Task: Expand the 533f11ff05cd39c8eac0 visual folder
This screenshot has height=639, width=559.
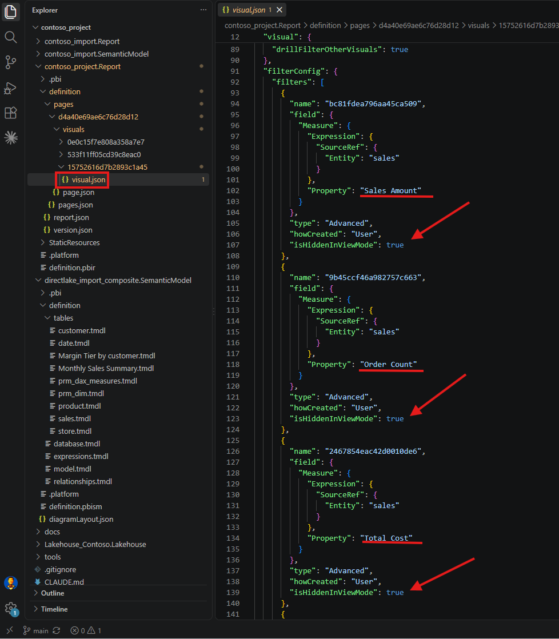Action: [x=104, y=154]
